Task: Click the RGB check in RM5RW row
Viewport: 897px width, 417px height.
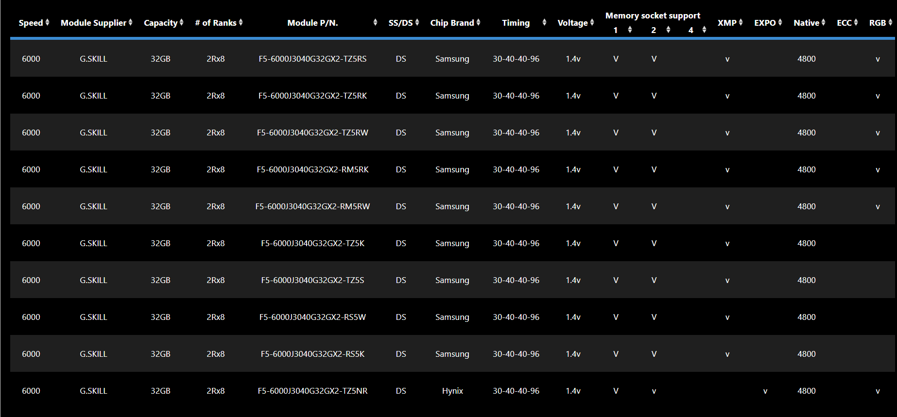Action: (878, 207)
